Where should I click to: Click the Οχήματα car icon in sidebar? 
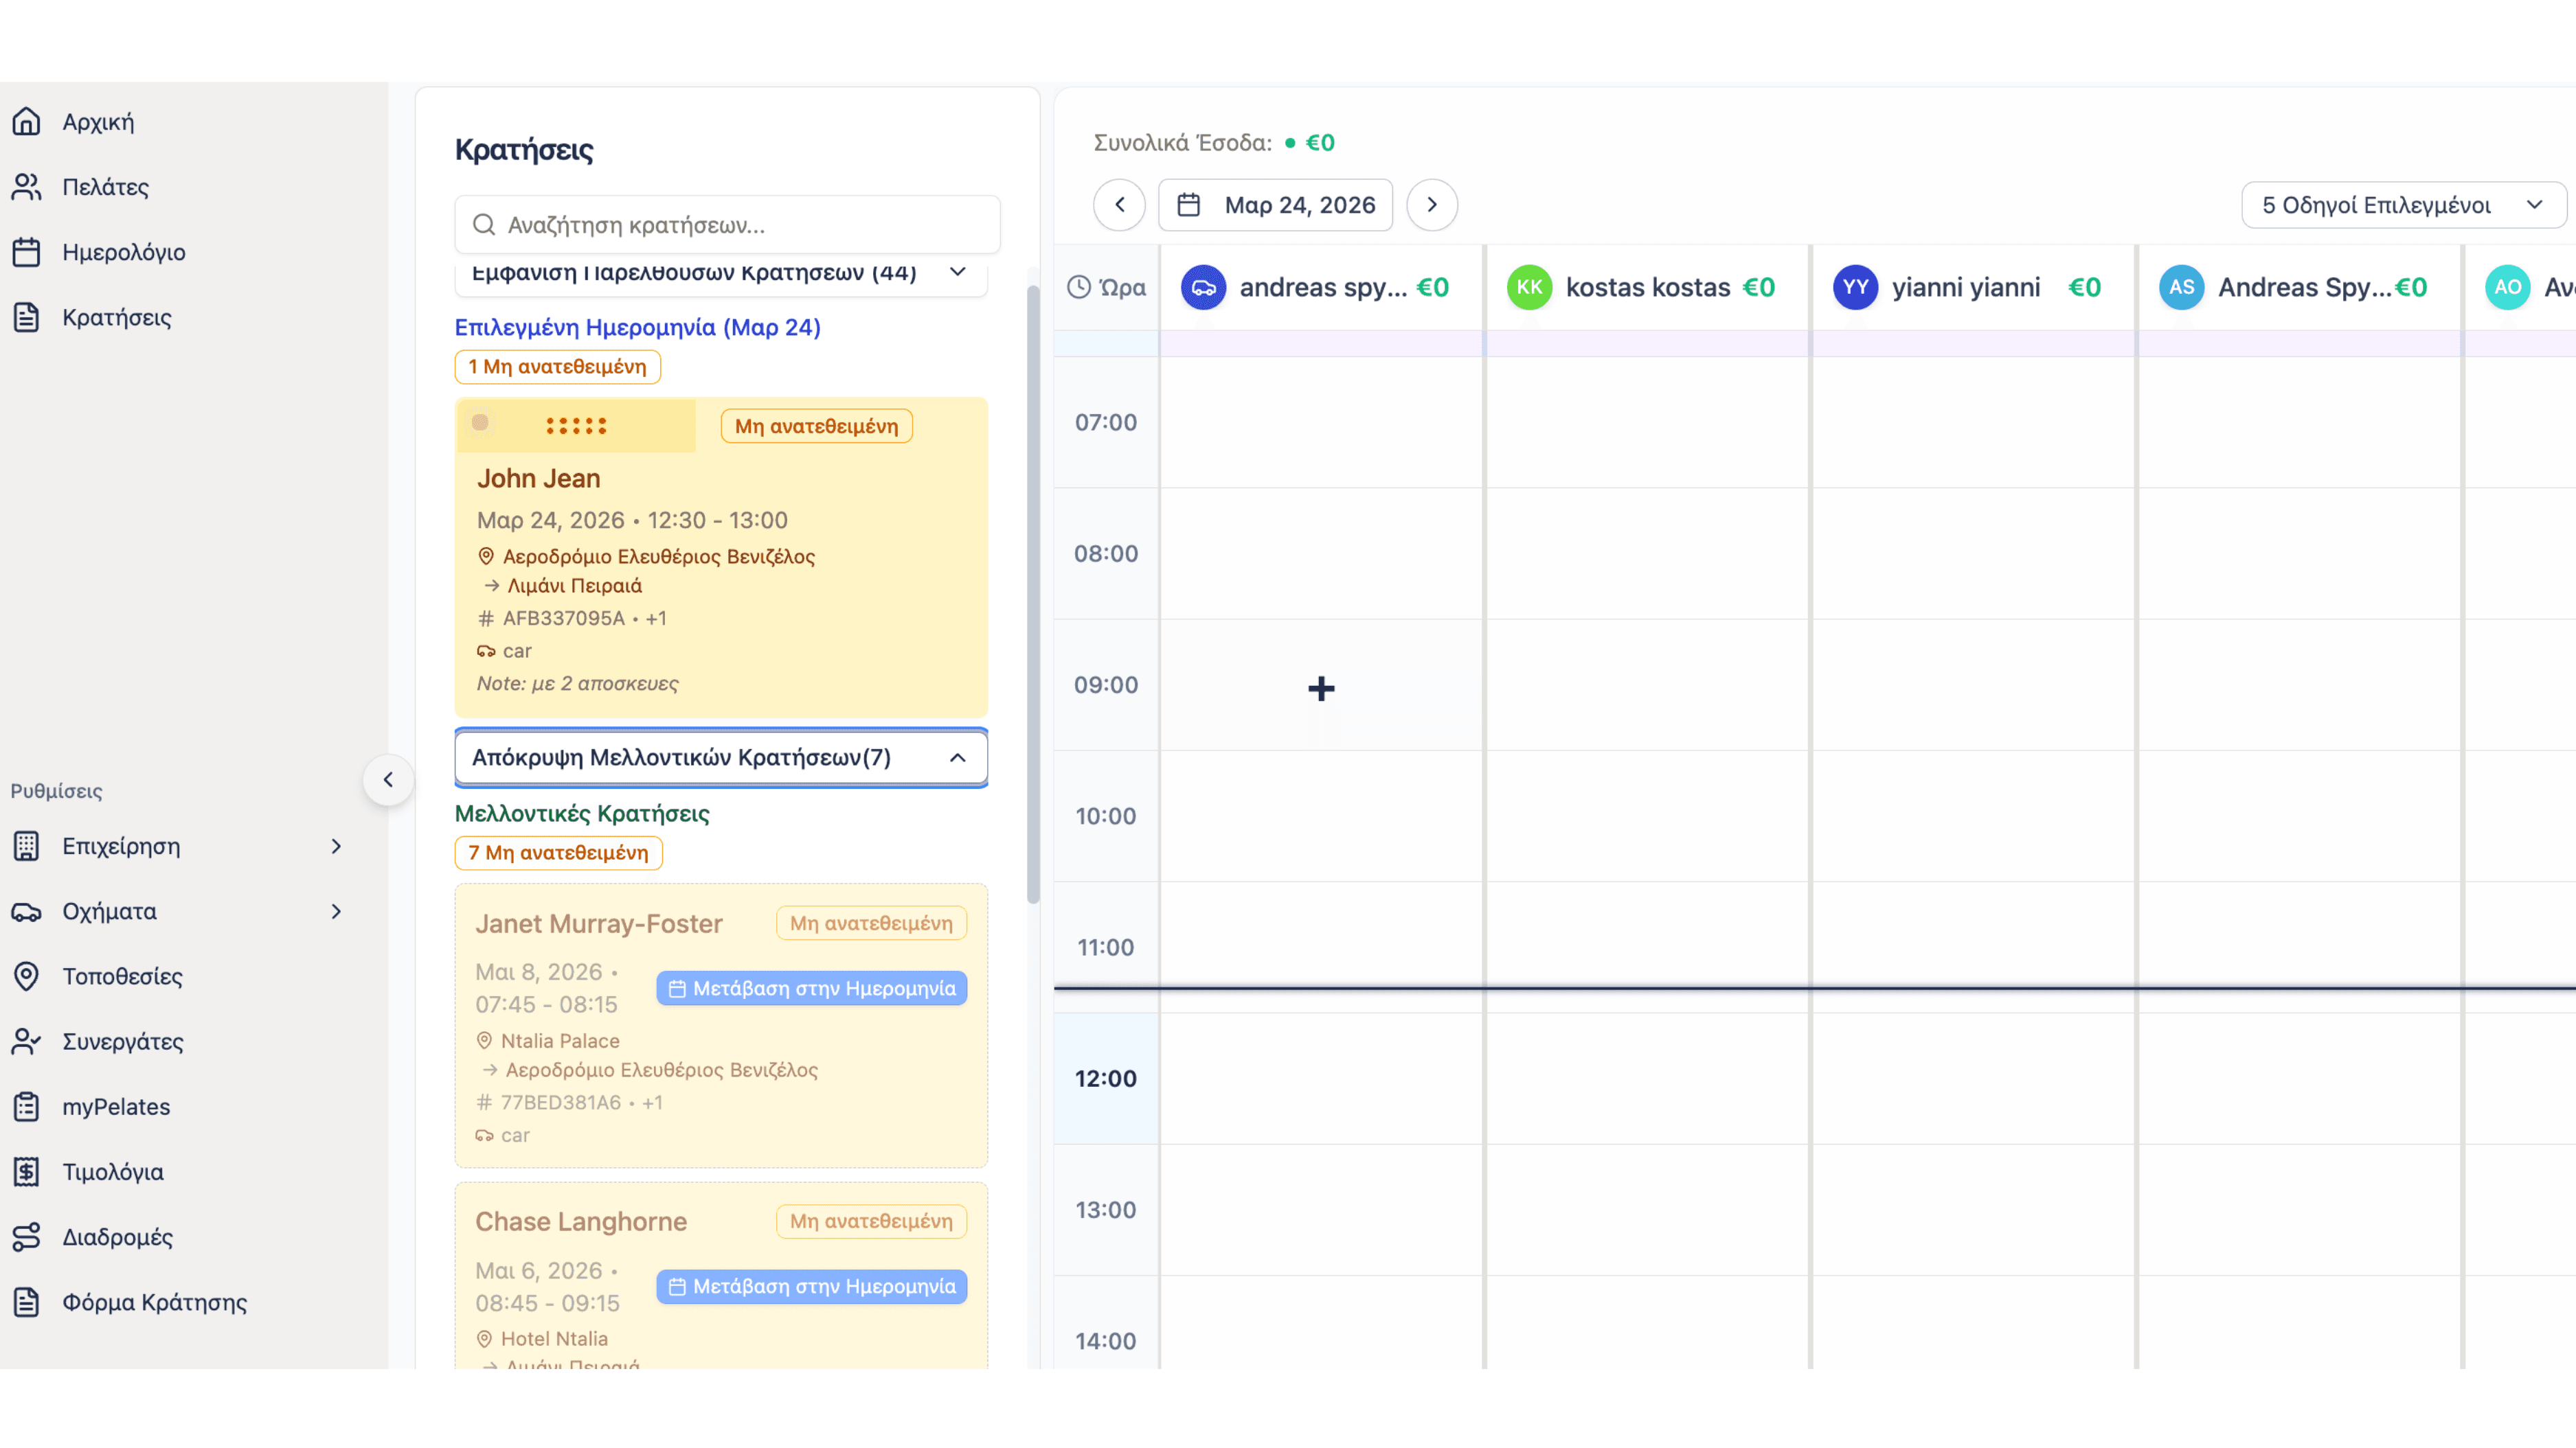tap(26, 911)
